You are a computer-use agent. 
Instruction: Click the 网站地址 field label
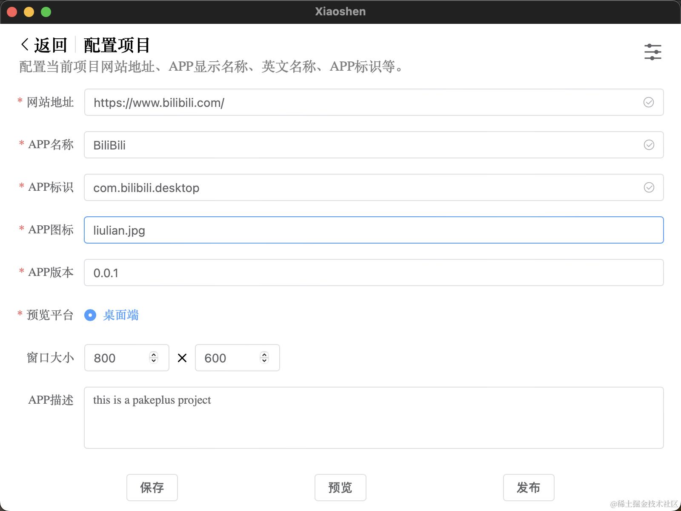(50, 102)
